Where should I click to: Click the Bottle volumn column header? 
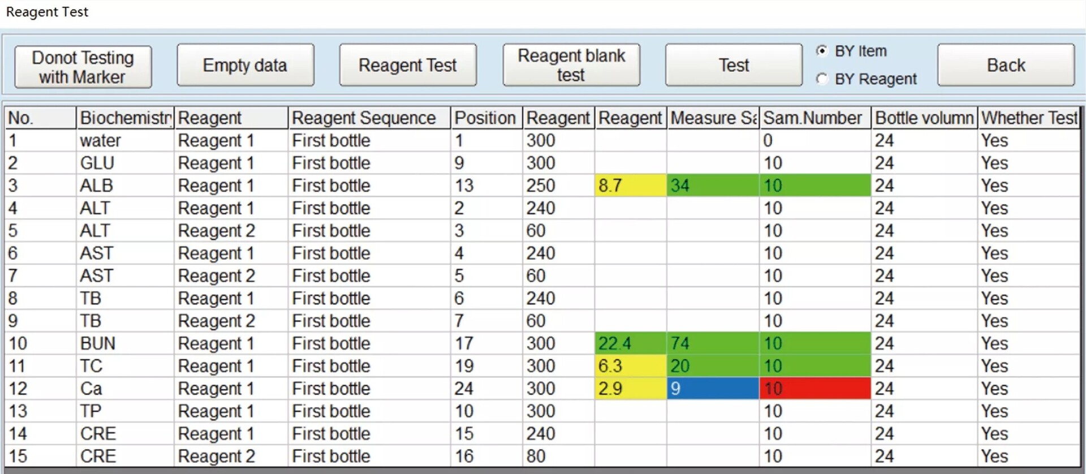(924, 118)
